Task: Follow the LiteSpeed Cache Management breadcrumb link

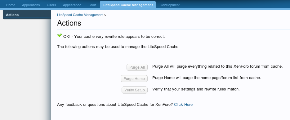Action: [80, 15]
